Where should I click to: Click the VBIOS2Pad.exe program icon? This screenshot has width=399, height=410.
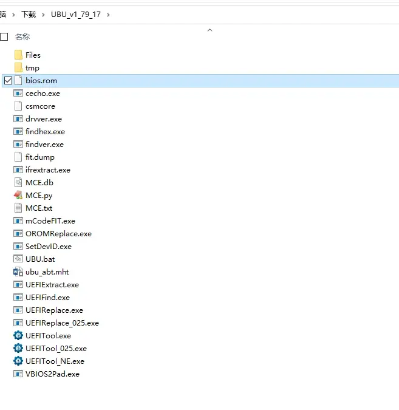(x=18, y=374)
